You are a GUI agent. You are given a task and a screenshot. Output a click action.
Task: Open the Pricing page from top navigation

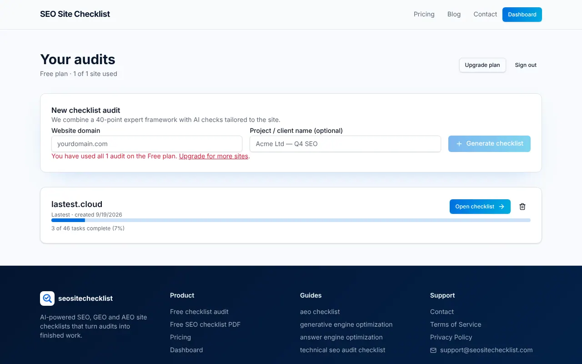424,15
